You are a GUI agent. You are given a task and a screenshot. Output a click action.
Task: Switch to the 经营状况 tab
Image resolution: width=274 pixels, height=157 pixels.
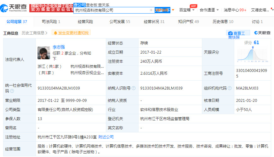coord(154,22)
